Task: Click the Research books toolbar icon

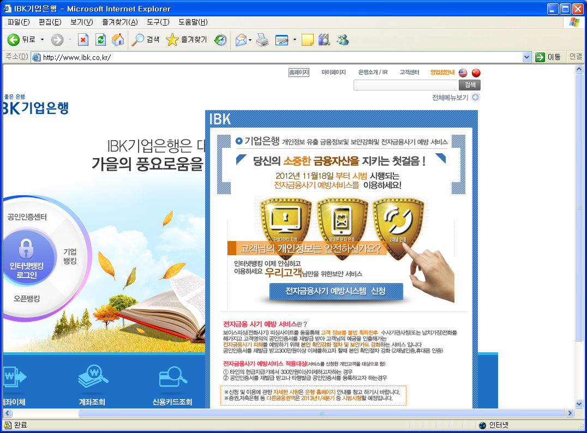Action: tap(324, 40)
